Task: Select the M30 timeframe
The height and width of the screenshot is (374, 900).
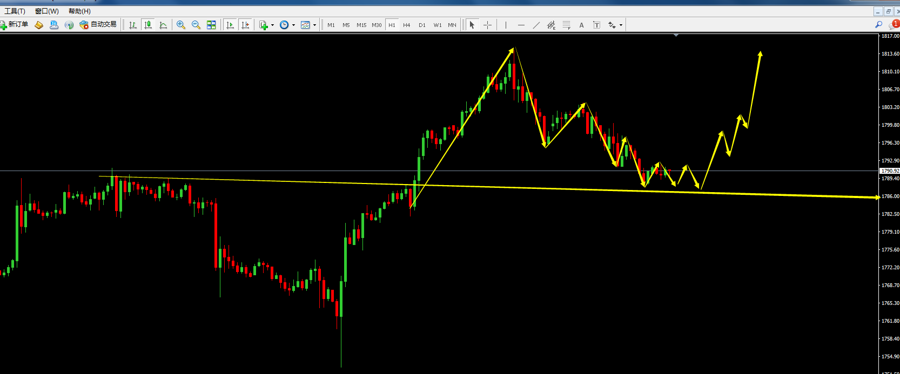Action: point(377,25)
